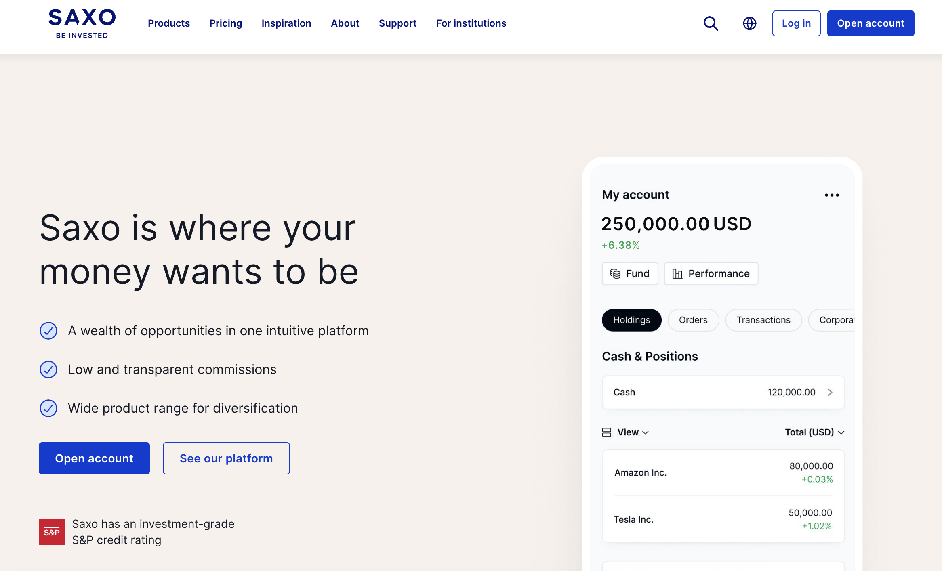Image resolution: width=942 pixels, height=571 pixels.
Task: Click the checkmark beside intuitive platform line
Action: click(x=48, y=331)
